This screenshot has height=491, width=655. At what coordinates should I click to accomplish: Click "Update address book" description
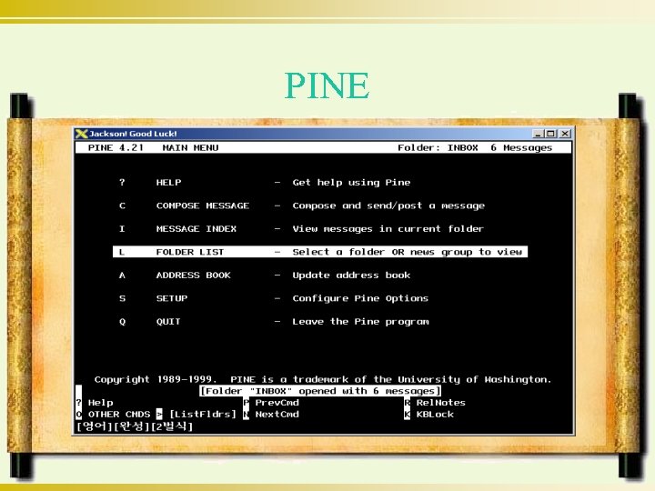tap(351, 276)
